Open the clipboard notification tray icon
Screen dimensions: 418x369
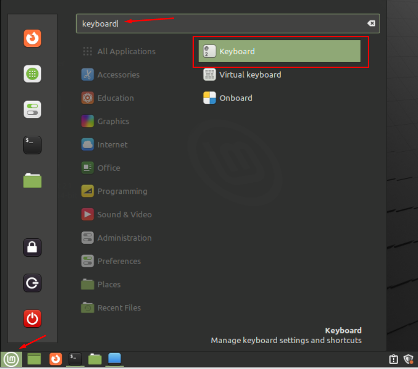tap(394, 359)
